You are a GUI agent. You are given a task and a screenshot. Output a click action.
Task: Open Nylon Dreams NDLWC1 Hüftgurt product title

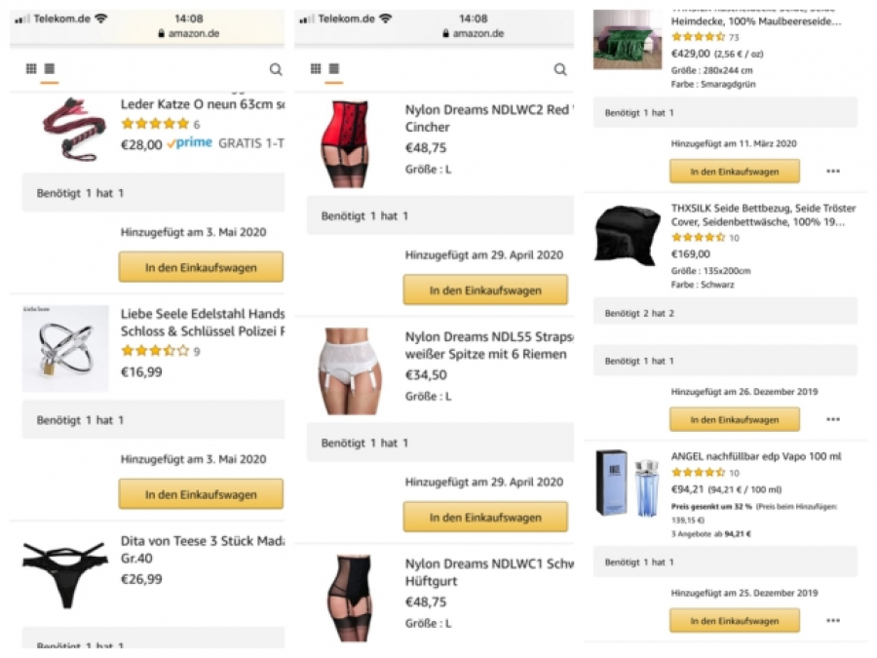487,571
